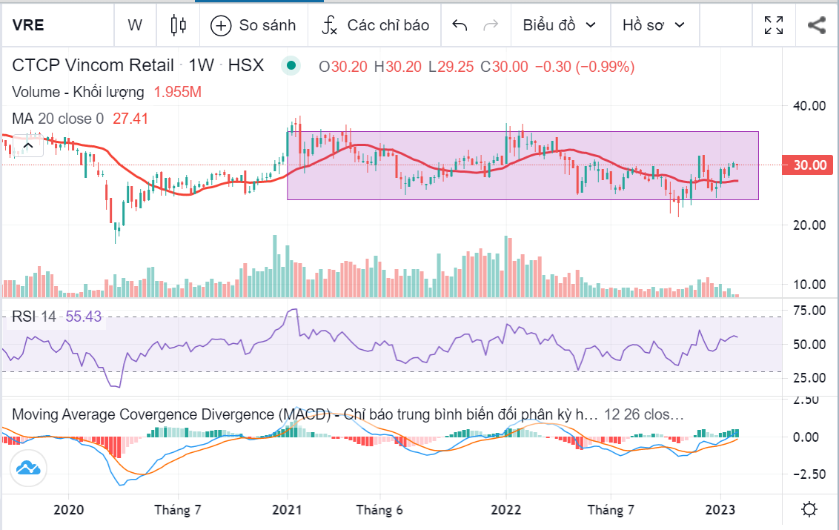The width and height of the screenshot is (839, 530).
Task: Select the RSI 14 indicator label
Action: point(34,317)
